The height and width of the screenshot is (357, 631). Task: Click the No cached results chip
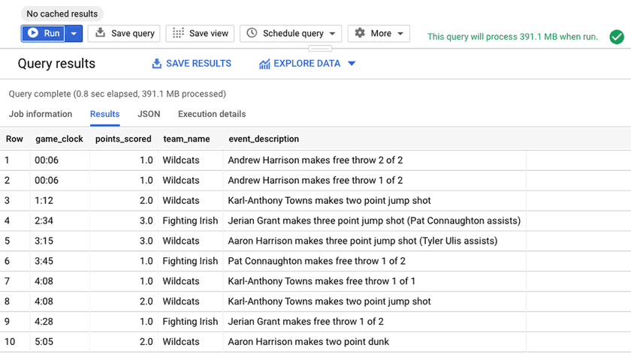coord(62,13)
